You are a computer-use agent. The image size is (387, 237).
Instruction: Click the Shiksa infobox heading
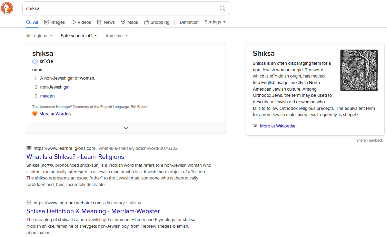click(264, 53)
